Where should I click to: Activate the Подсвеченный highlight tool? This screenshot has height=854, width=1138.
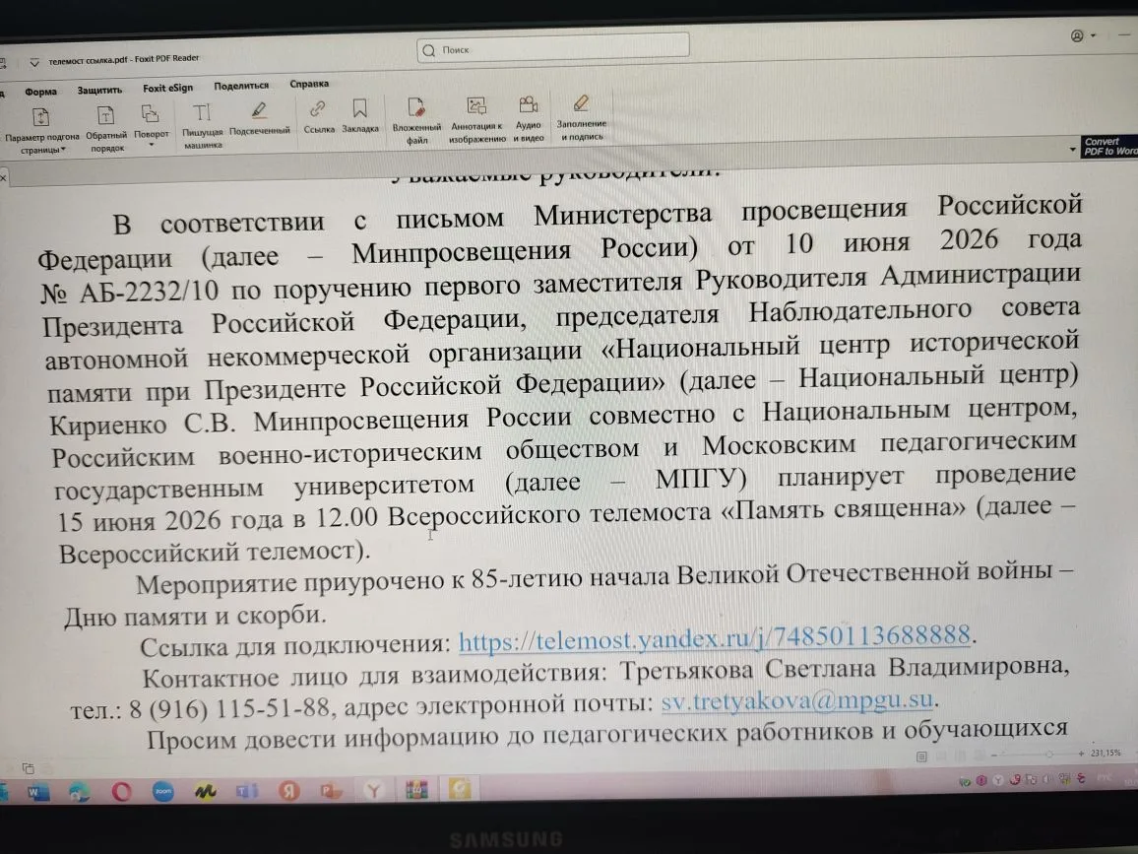pos(259,120)
